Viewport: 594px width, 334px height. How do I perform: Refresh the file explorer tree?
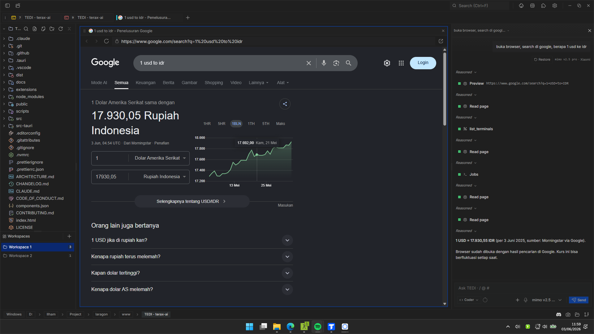point(61,29)
